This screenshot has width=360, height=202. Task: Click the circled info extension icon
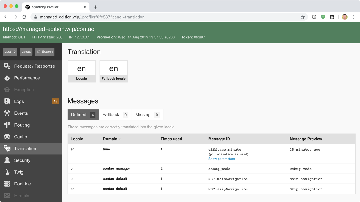[314, 17]
